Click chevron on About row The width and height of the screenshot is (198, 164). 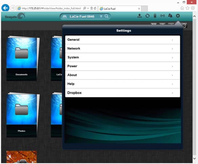coord(172,75)
